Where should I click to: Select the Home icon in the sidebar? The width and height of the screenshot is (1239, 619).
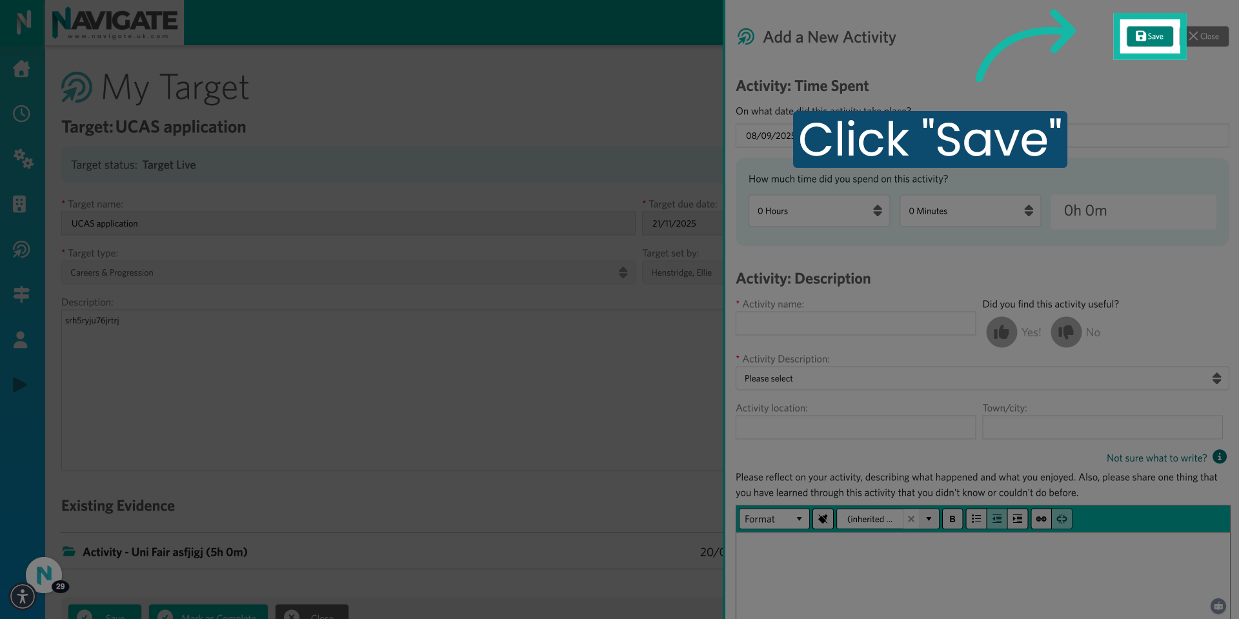coord(21,69)
